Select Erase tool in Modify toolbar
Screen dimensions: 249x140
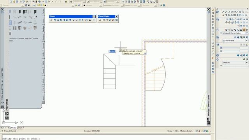[x=213, y=10]
